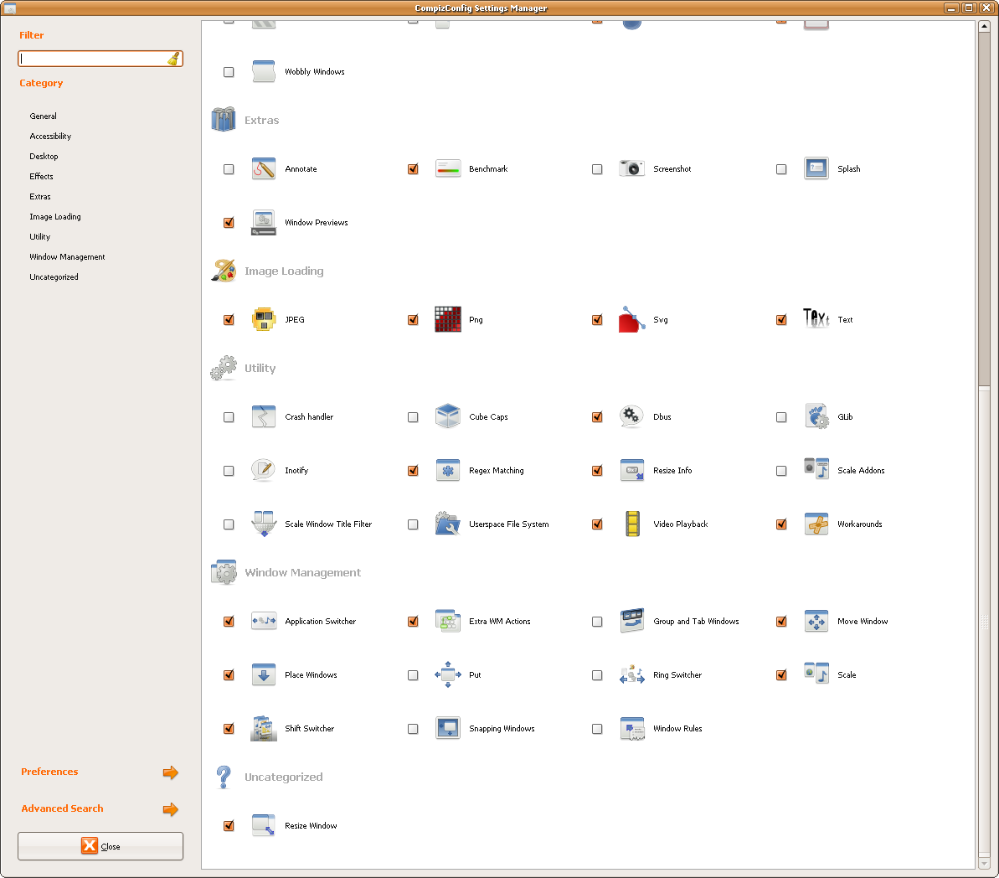Open the Window Previews plugin icon

point(263,223)
